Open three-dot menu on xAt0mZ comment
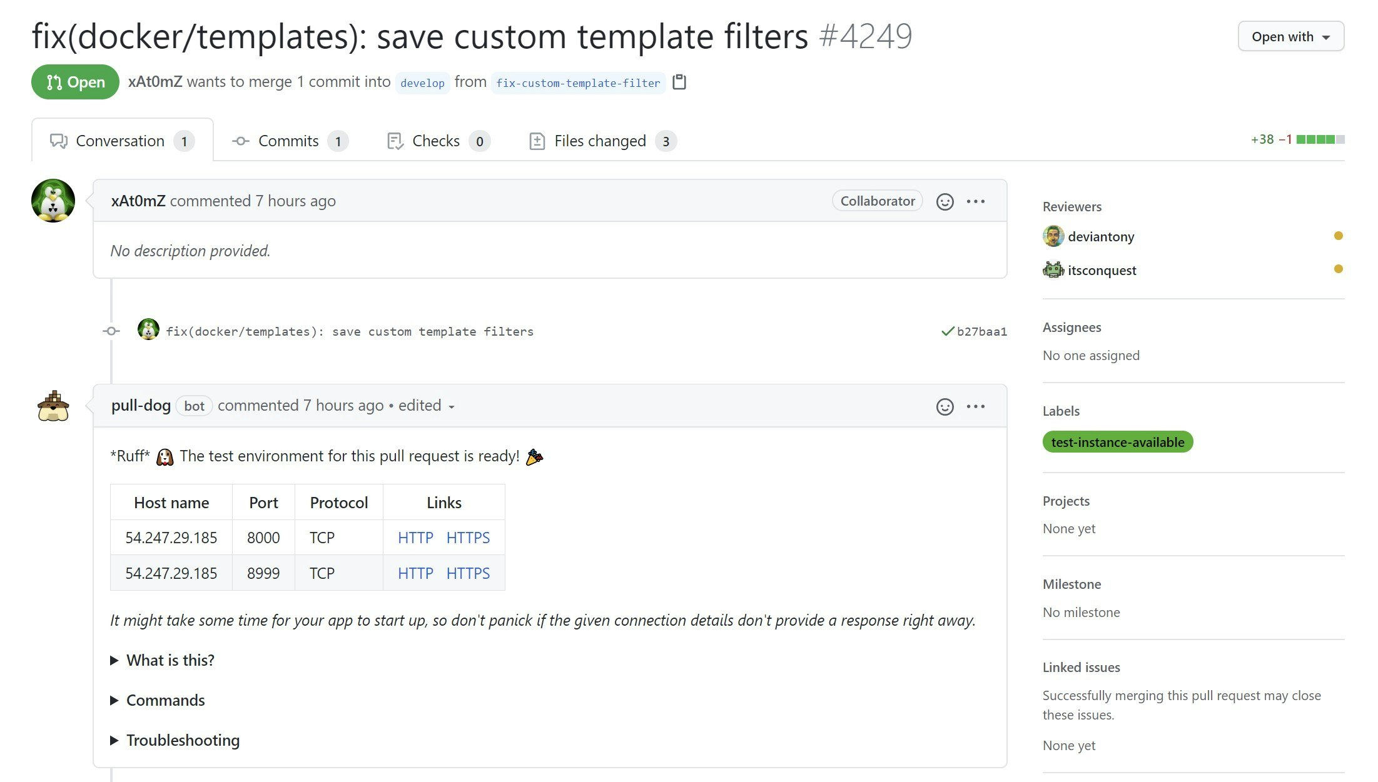 (975, 201)
